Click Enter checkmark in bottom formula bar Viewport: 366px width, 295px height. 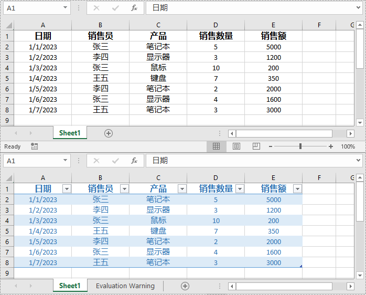(115, 161)
